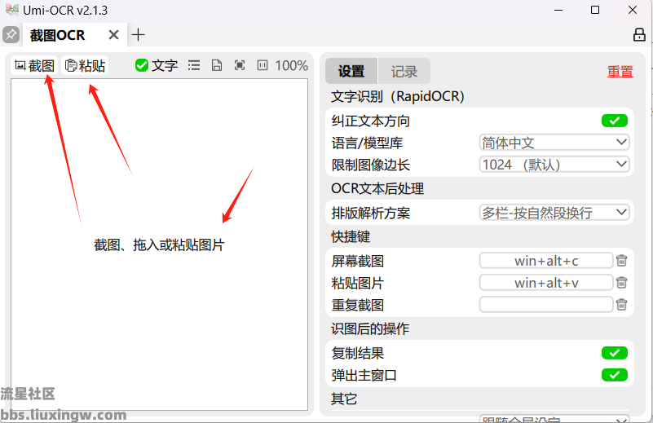The image size is (653, 423).
Task: Click the 快捷键 section heading
Action: point(351,237)
